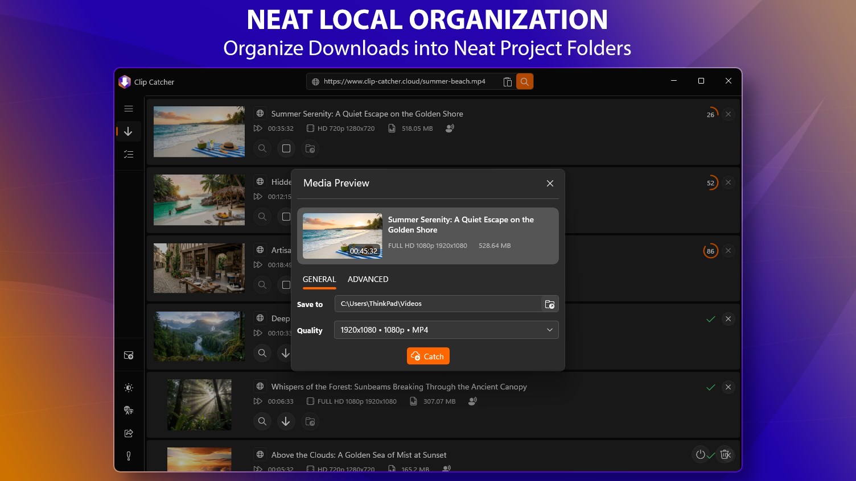Viewport: 856px width, 481px height.
Task: Open the Quality dropdown 1920x1080 MP4
Action: (446, 330)
